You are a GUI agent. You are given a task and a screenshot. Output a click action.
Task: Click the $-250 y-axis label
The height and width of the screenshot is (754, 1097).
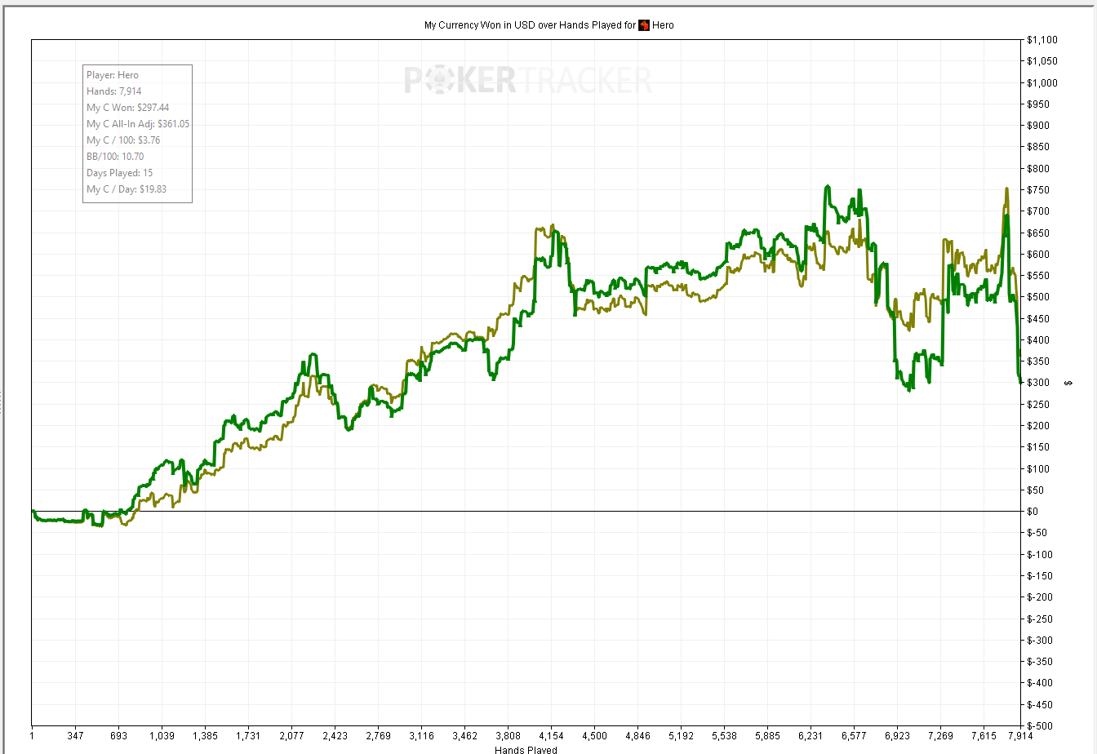click(1041, 619)
